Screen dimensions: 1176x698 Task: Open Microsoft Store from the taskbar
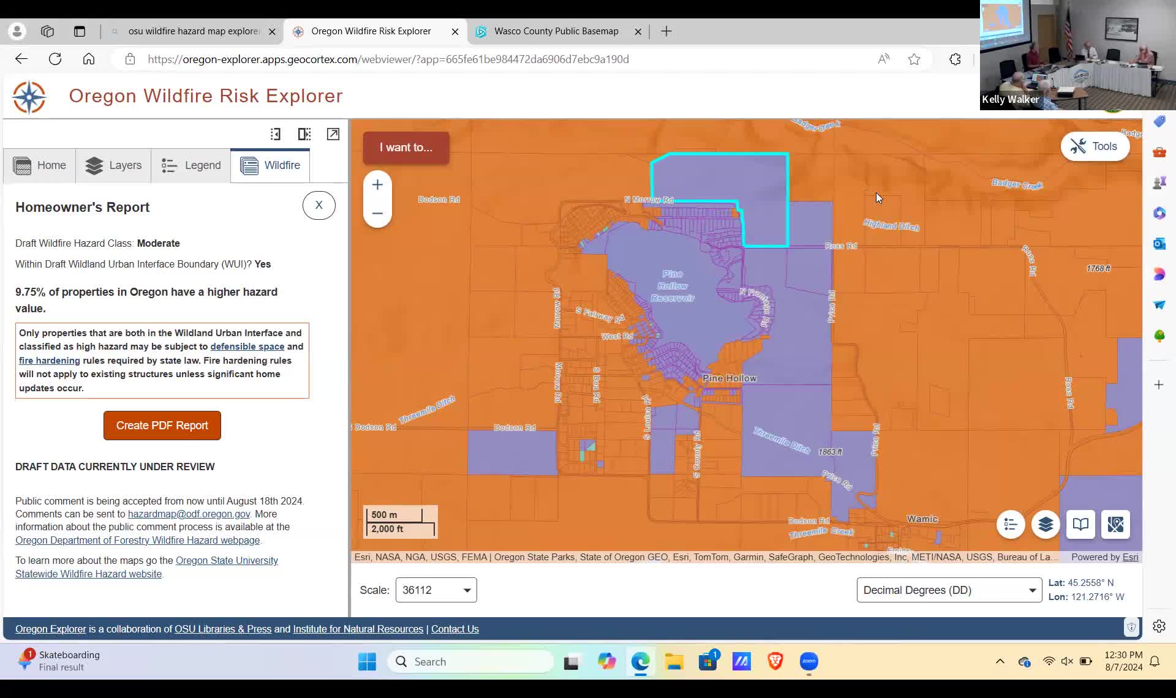click(708, 662)
